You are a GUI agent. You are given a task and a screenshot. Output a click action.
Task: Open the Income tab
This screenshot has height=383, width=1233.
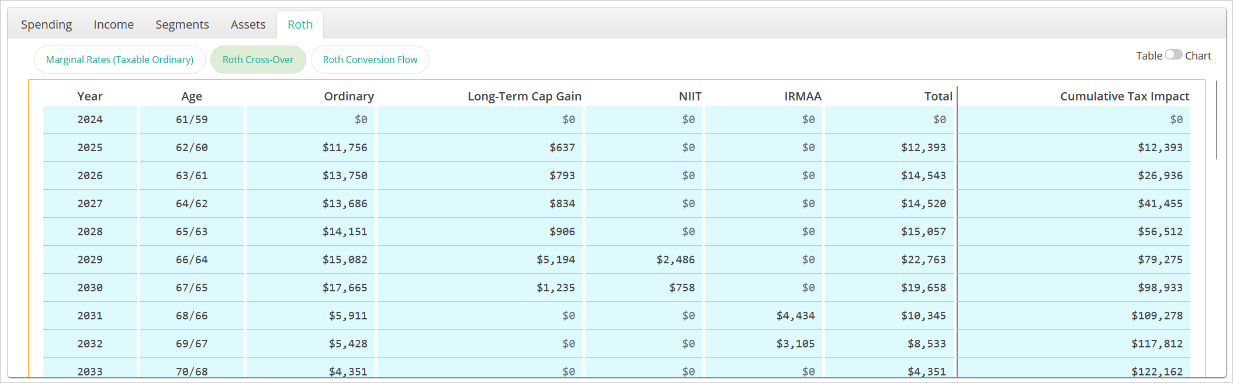(113, 25)
